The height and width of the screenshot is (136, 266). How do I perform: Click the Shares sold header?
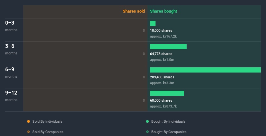pyautogui.click(x=134, y=11)
